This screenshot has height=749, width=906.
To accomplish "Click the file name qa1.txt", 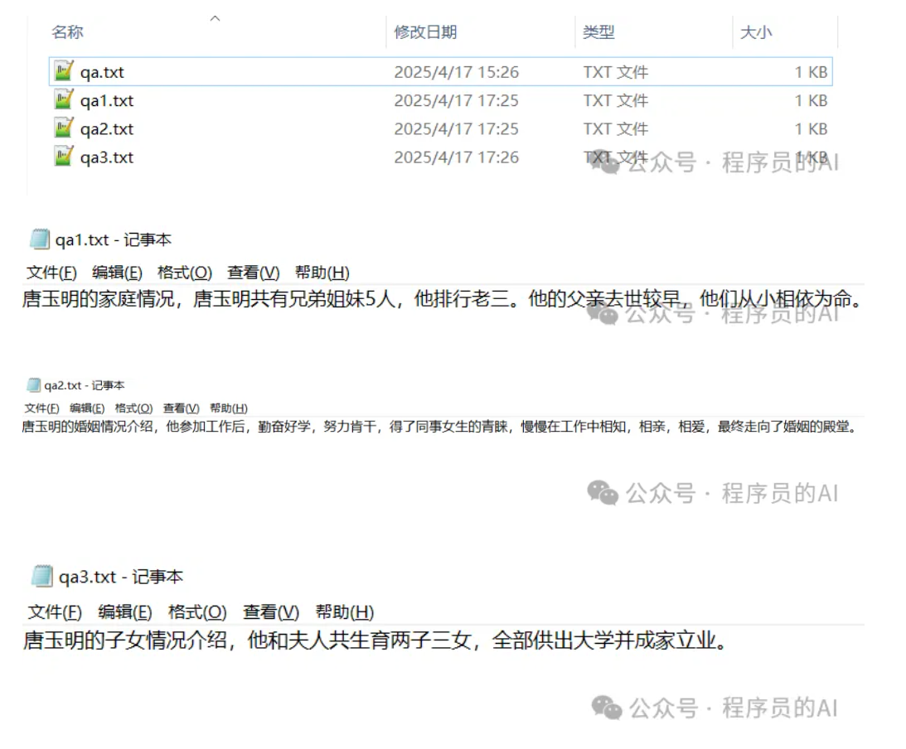I will pos(107,100).
